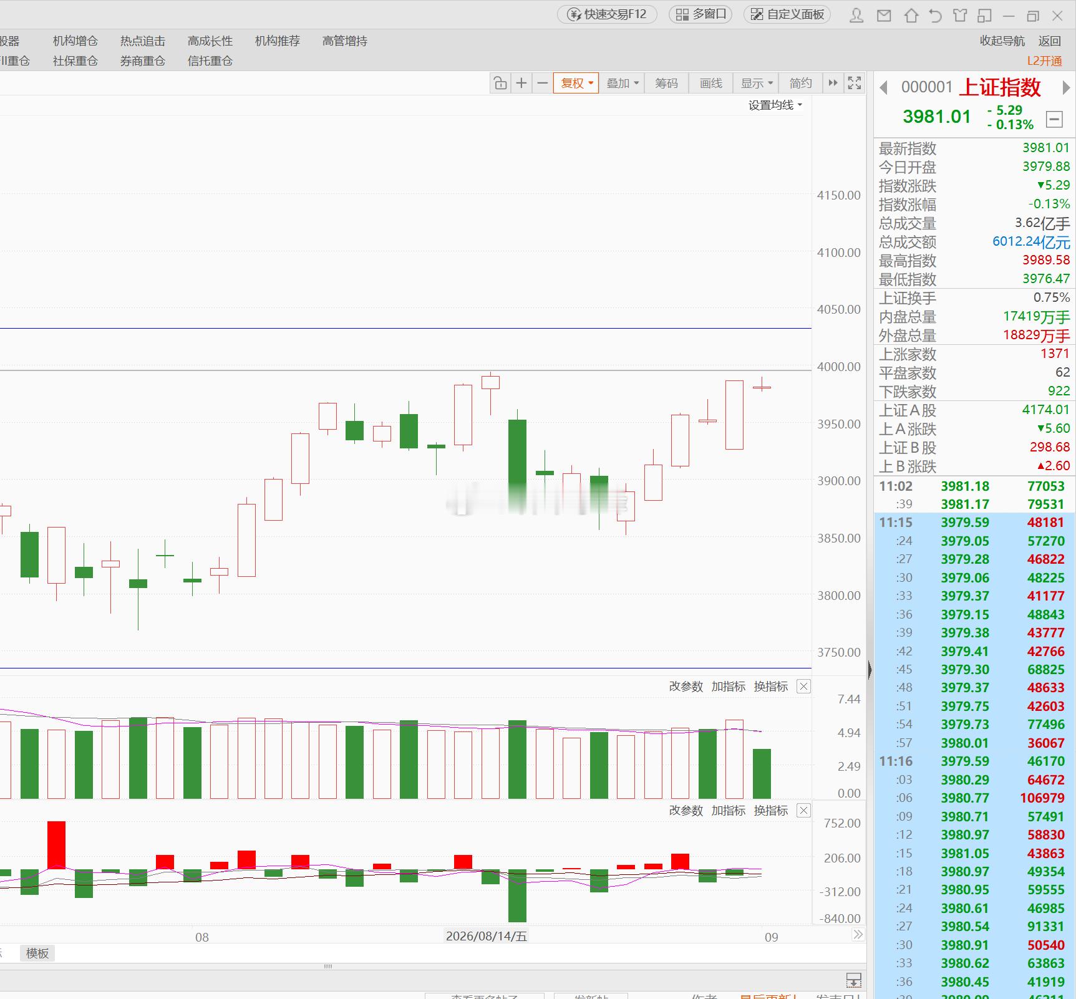
Task: Open the user account icon
Action: click(x=857, y=15)
